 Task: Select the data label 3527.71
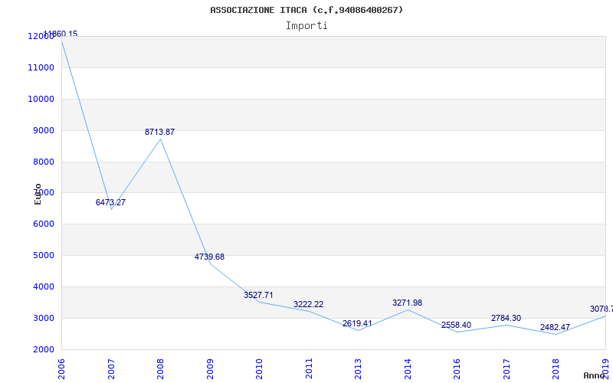point(258,295)
